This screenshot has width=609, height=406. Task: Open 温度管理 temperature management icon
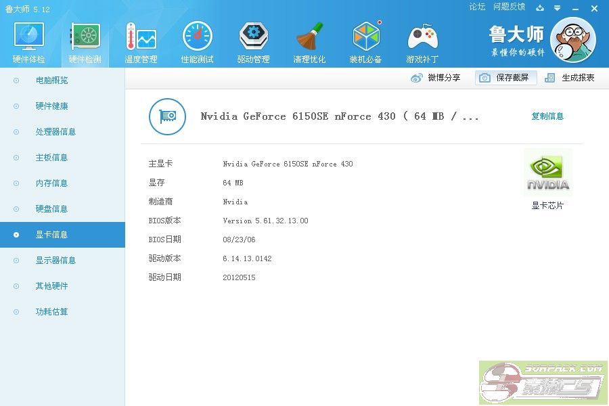[141, 36]
